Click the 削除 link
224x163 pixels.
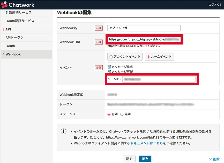click(214, 159)
